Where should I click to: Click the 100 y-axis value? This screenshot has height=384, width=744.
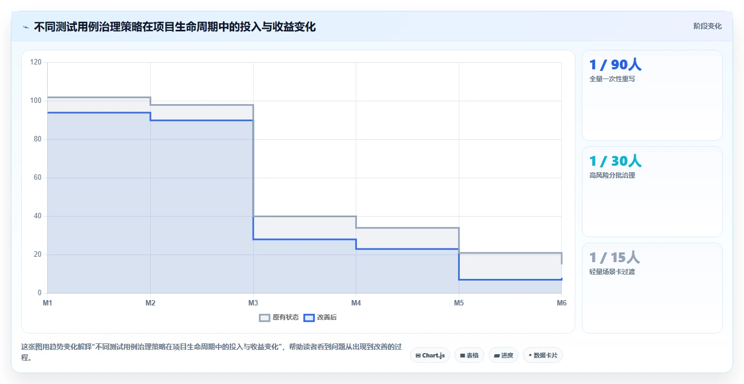[36, 101]
